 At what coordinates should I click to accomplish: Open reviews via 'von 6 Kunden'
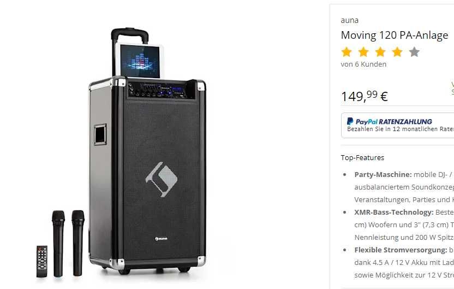(363, 64)
